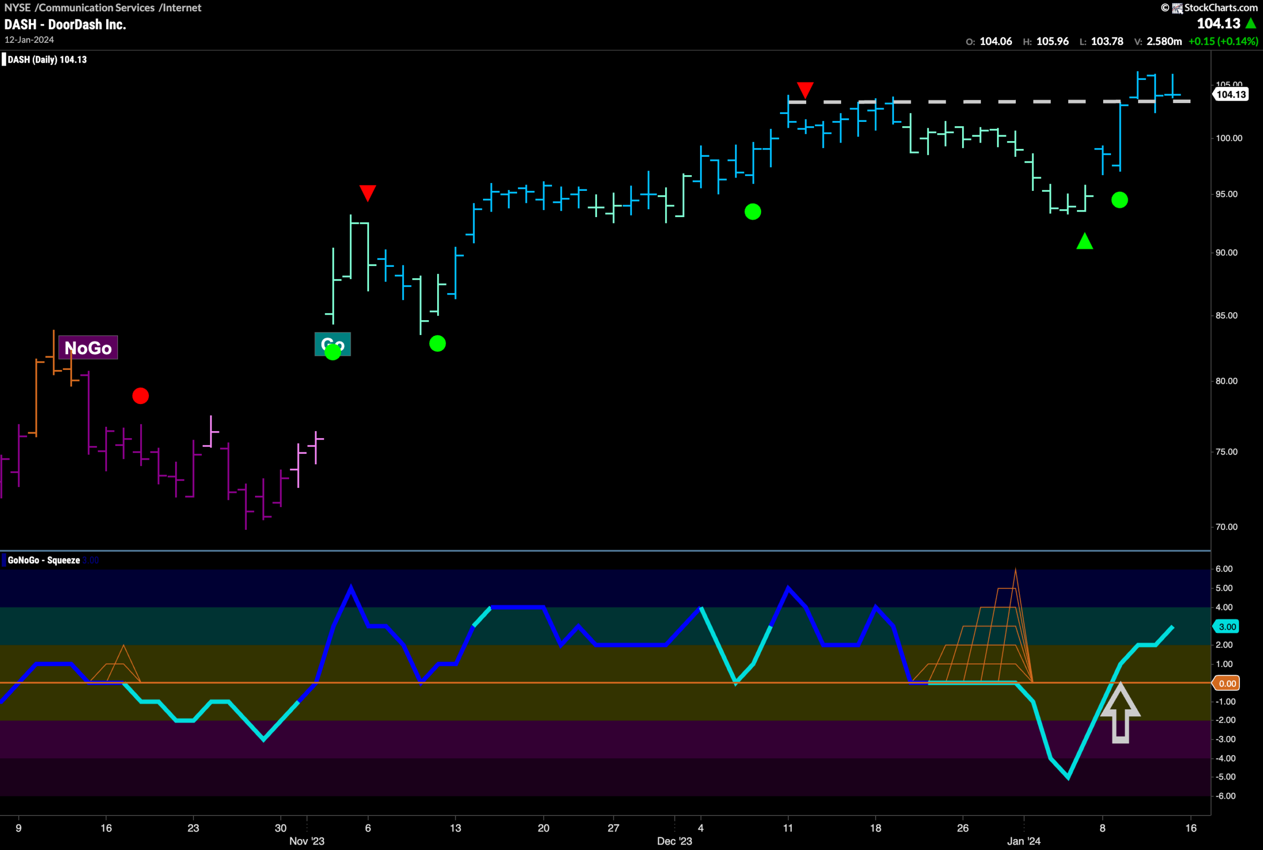Click the orange 0.00 zero-line value tag

(x=1226, y=683)
